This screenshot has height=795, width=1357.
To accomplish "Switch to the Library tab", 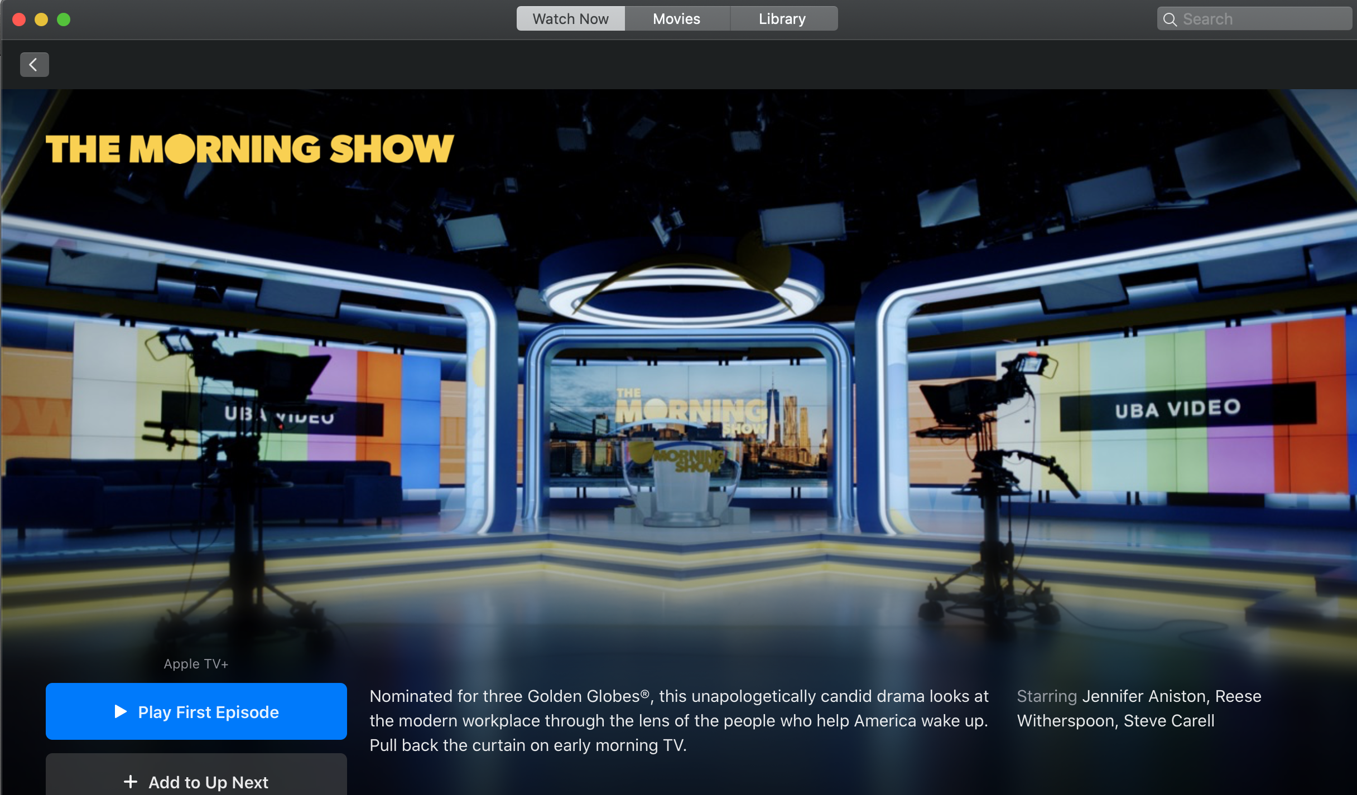I will pyautogui.click(x=782, y=19).
